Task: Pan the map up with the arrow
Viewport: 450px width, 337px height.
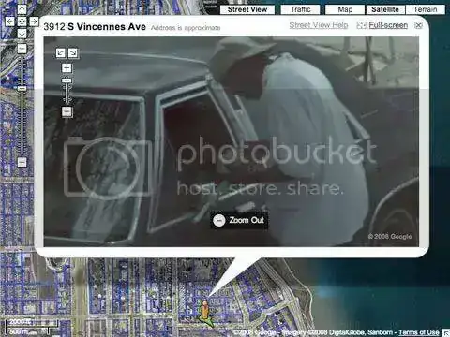Action: 22,9
